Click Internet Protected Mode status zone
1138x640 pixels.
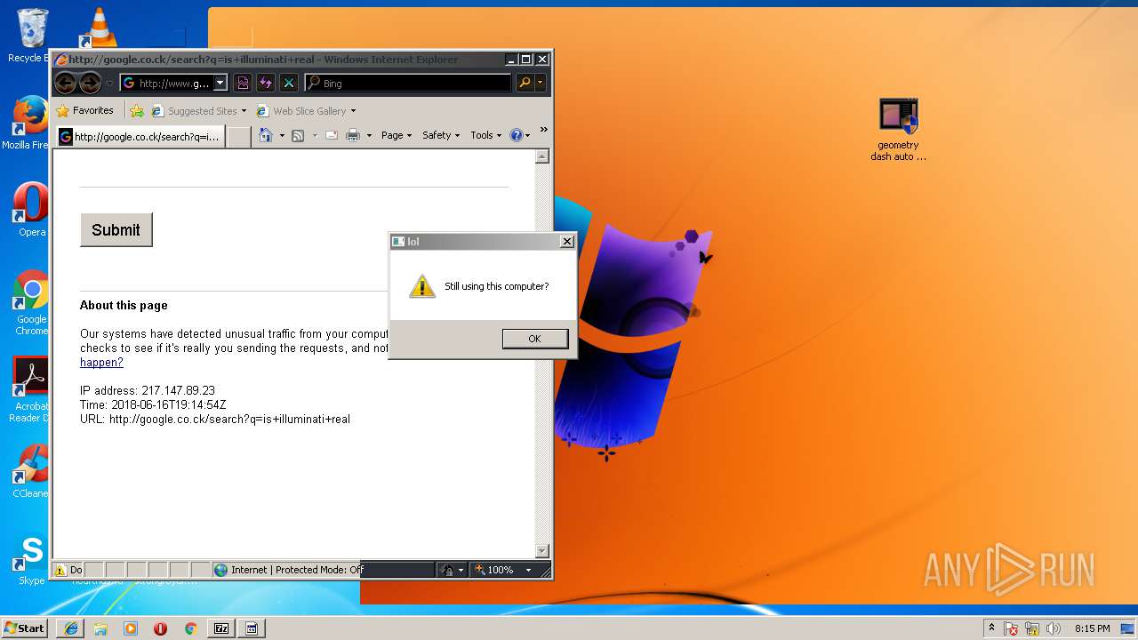coord(290,570)
